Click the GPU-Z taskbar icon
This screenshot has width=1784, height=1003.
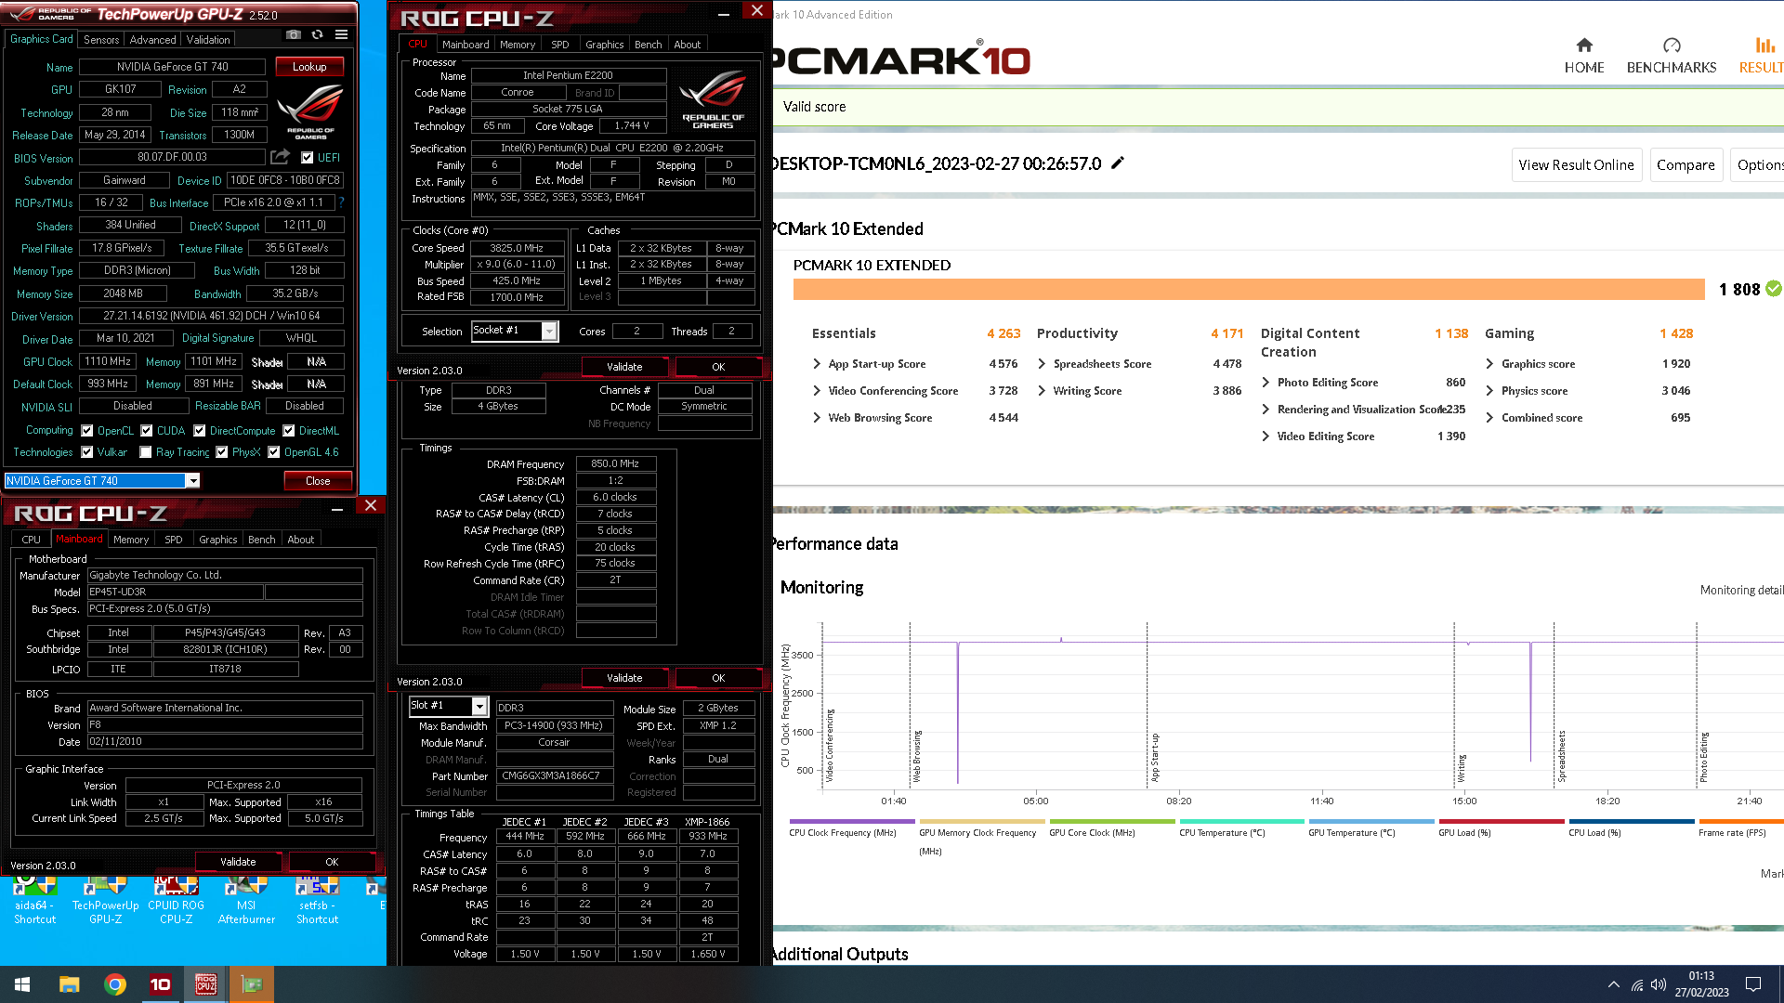coord(251,984)
